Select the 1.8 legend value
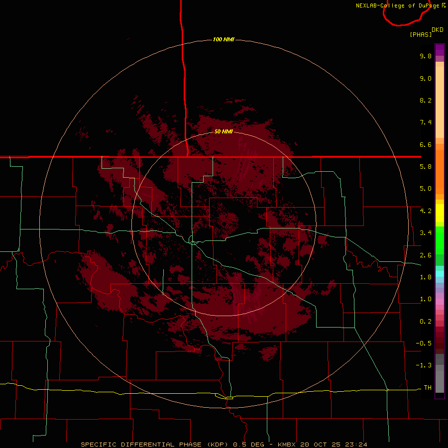Screen dimensions: 448x448 pos(426,277)
